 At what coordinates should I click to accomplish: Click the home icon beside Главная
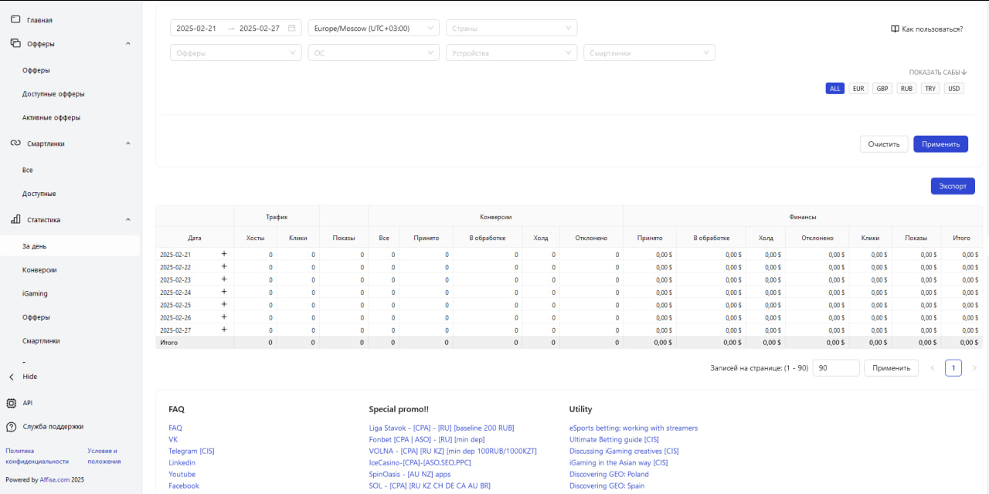(x=15, y=20)
